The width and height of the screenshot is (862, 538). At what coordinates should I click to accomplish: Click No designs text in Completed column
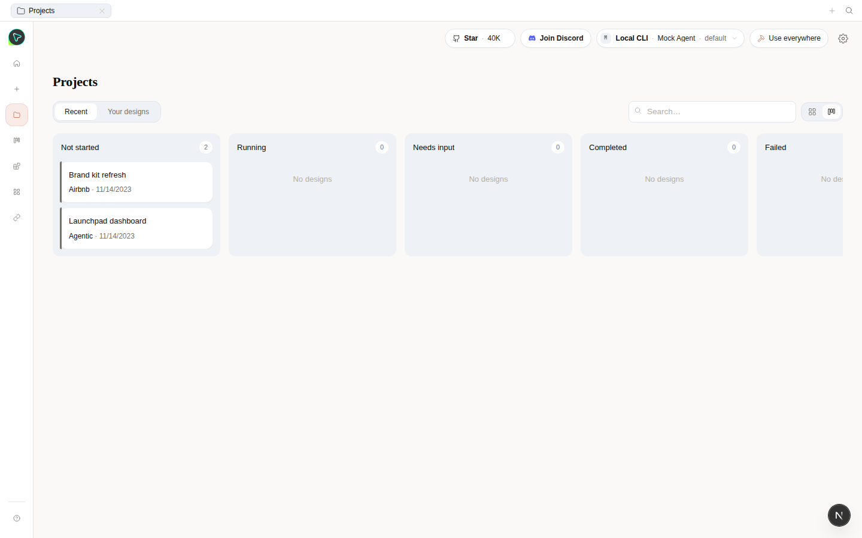[664, 179]
